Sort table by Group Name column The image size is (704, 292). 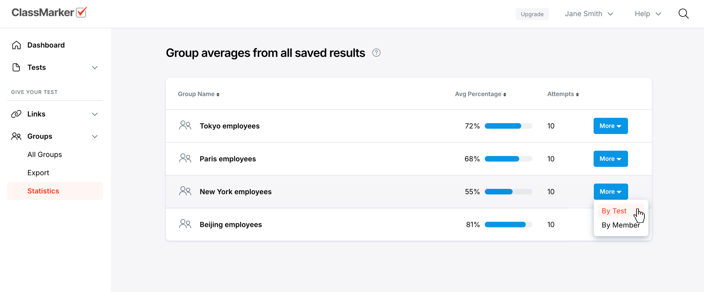[199, 94]
